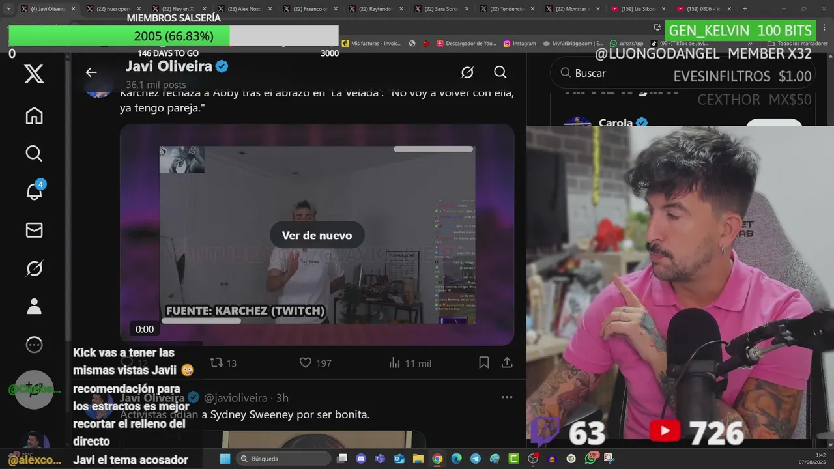Open Explore magnifier in X sidebar
834x469 pixels.
tap(34, 154)
